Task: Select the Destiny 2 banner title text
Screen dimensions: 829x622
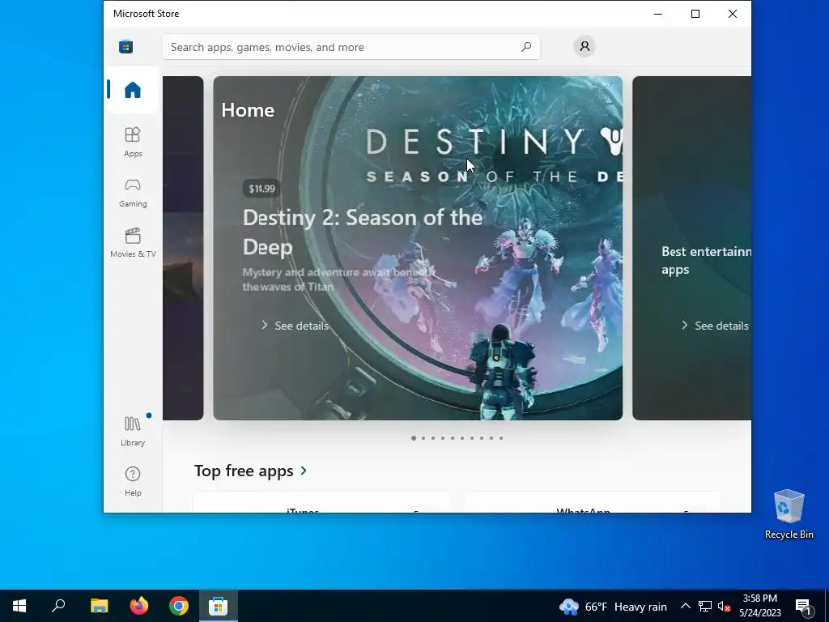Action: [362, 232]
